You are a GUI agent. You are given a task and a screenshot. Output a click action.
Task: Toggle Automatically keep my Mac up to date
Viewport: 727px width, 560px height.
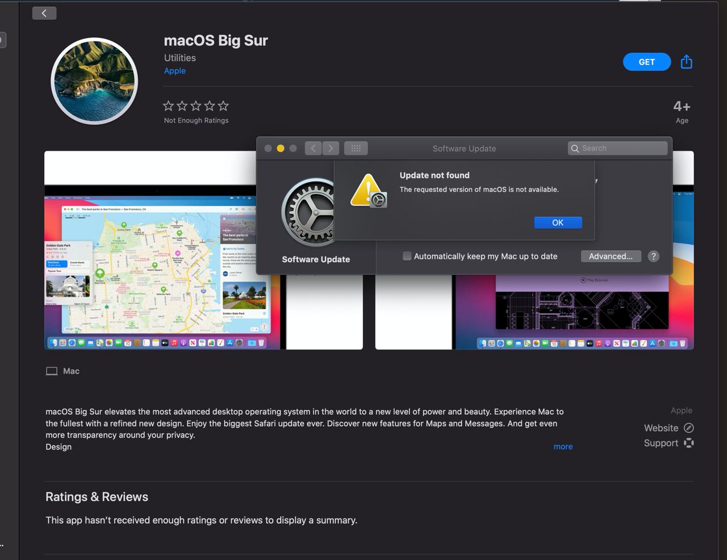[407, 256]
